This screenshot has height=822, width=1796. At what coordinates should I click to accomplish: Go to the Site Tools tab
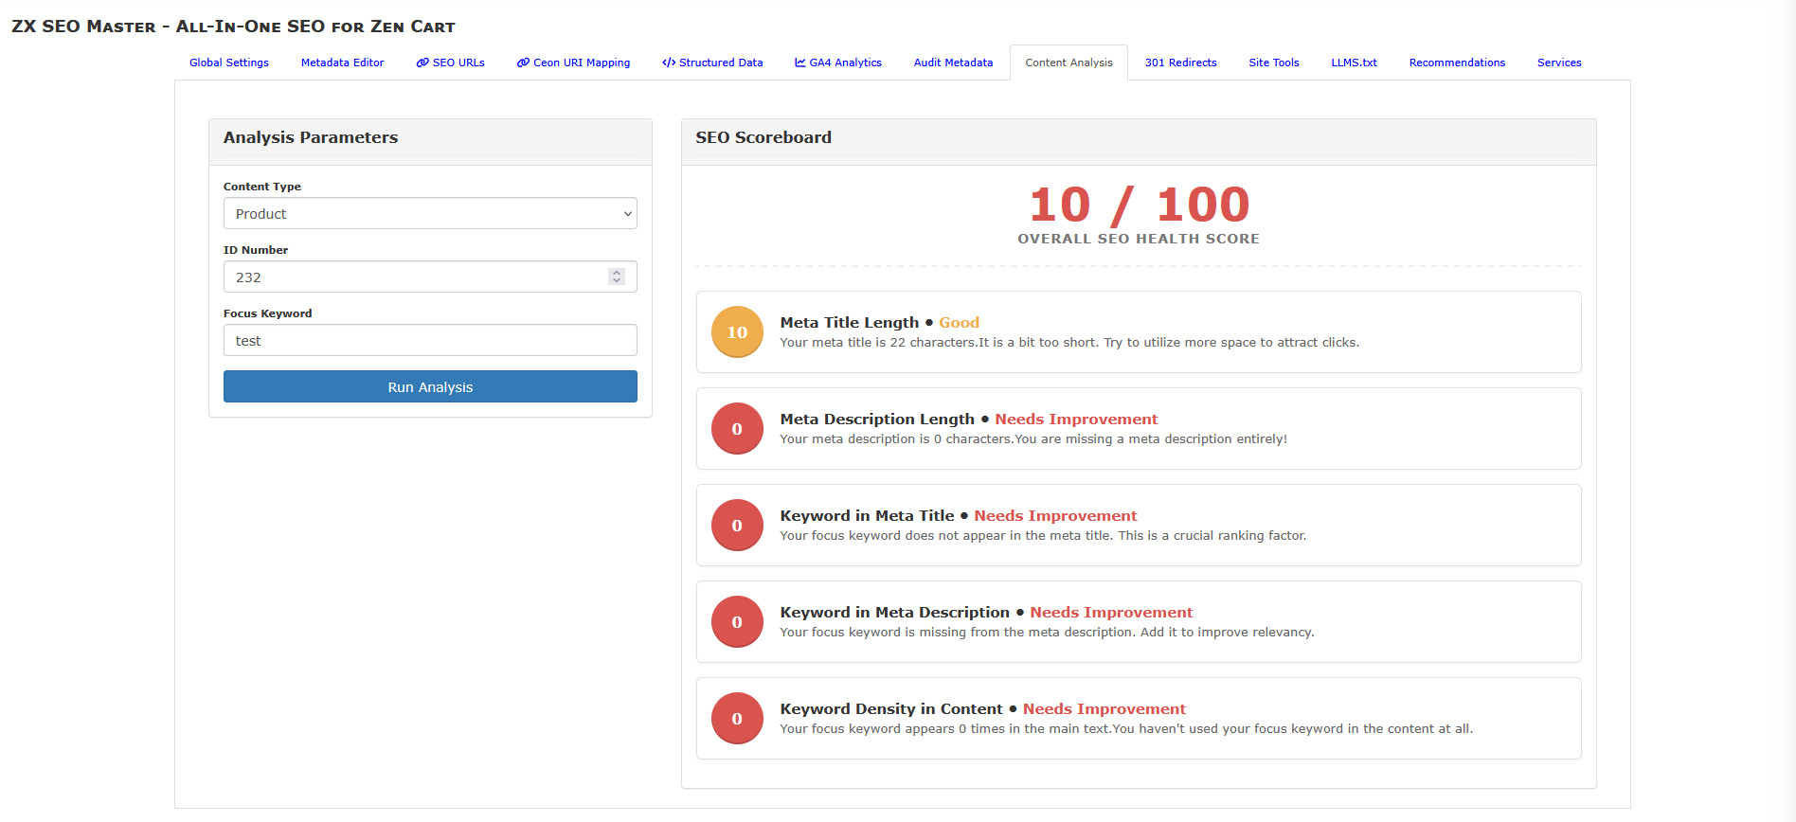click(x=1273, y=63)
